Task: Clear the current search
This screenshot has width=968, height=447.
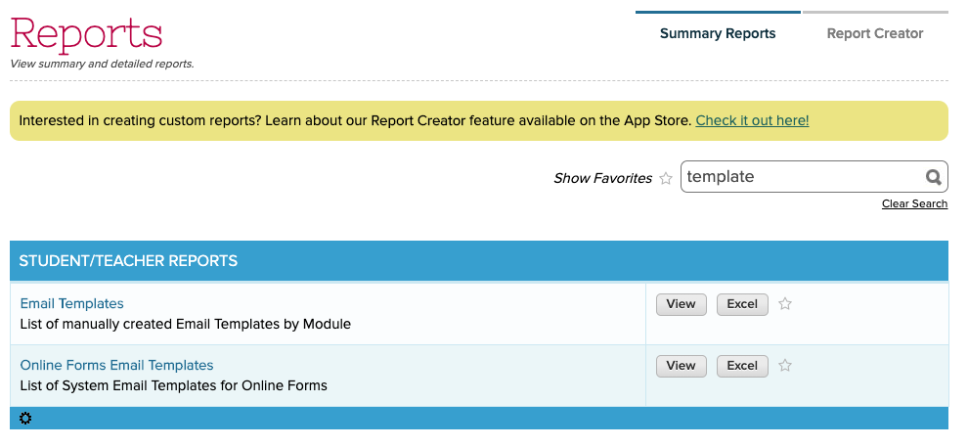Action: coord(914,203)
